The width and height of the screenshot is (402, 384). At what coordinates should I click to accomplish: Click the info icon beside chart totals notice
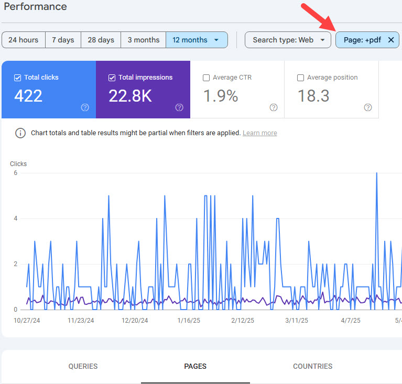click(x=20, y=133)
